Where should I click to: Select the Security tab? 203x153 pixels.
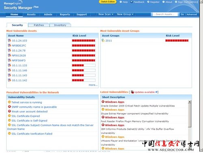tap(17, 25)
